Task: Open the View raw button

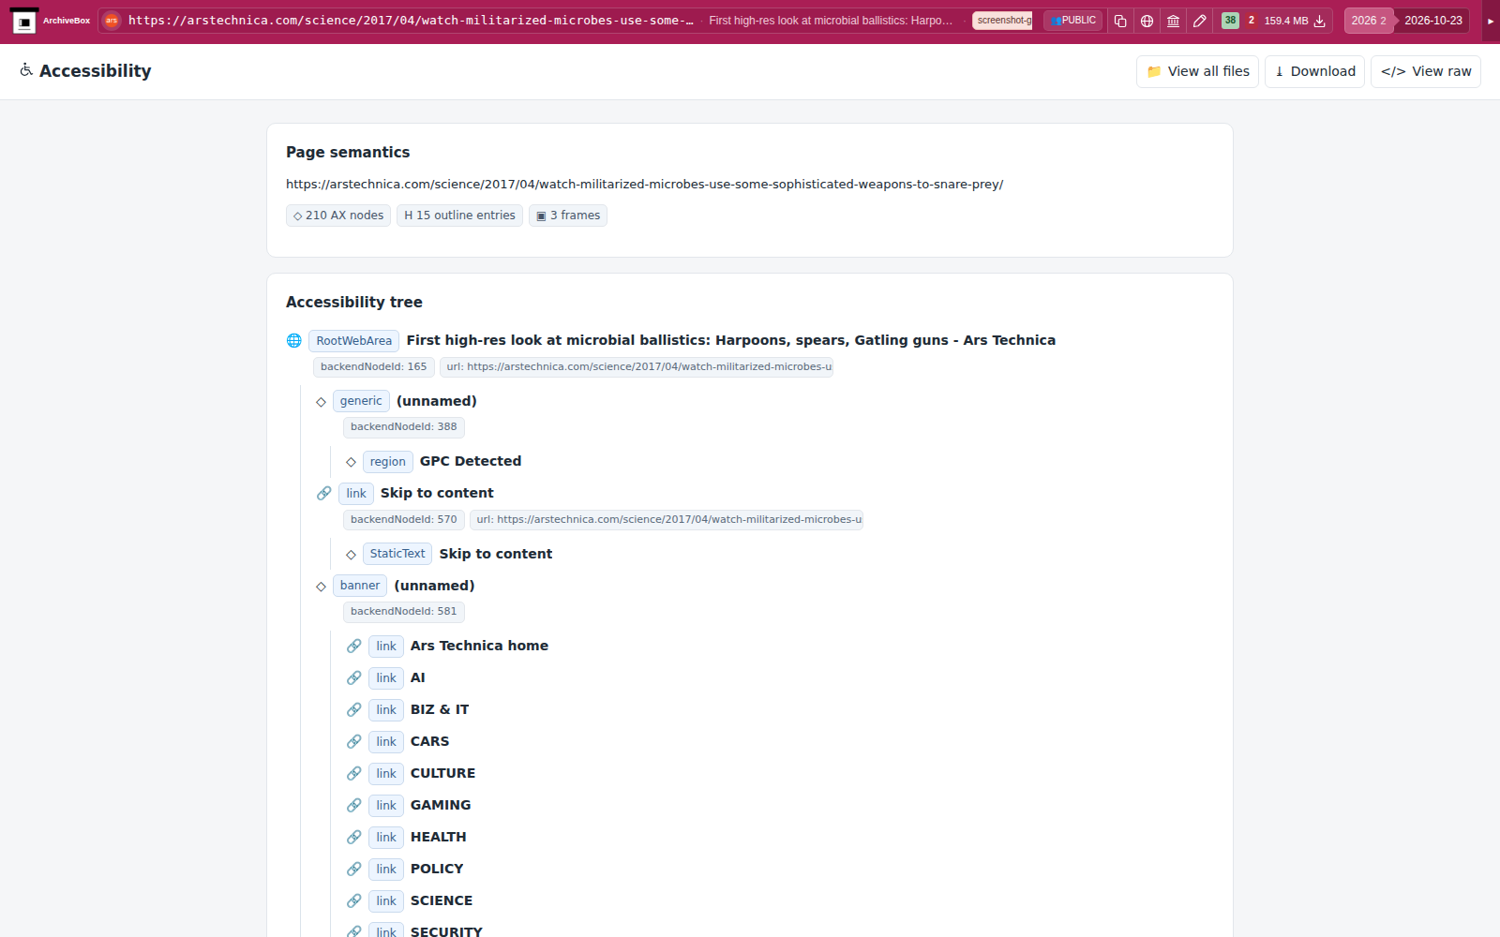Action: (1426, 71)
